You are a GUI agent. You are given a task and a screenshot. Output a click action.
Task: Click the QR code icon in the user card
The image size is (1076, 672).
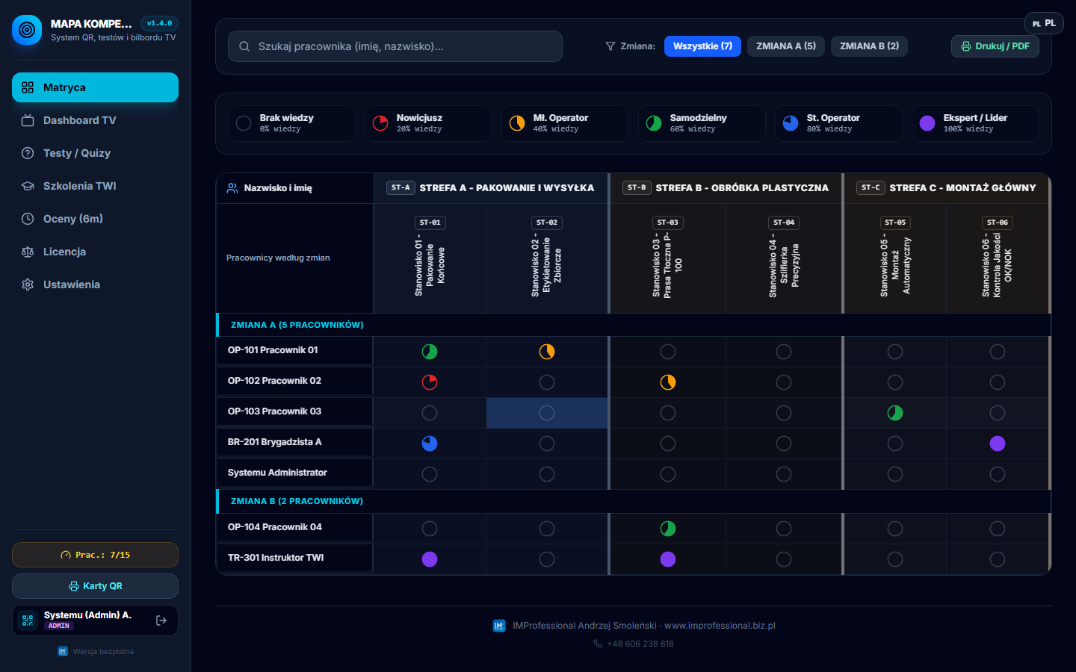(28, 620)
